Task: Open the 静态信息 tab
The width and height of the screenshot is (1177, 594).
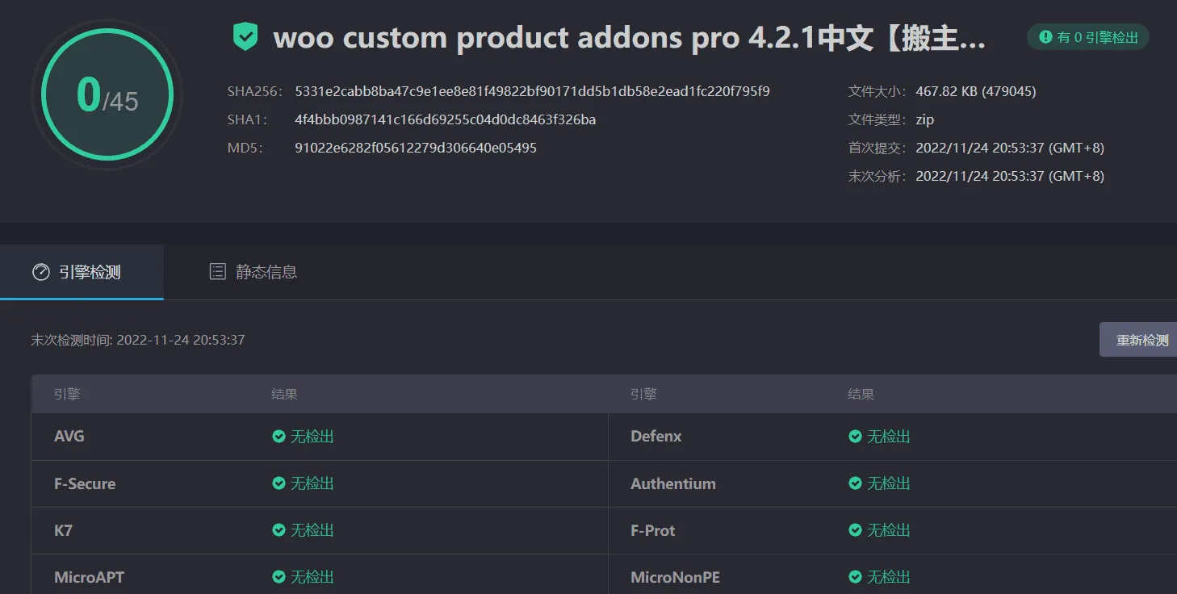Action: (x=253, y=272)
